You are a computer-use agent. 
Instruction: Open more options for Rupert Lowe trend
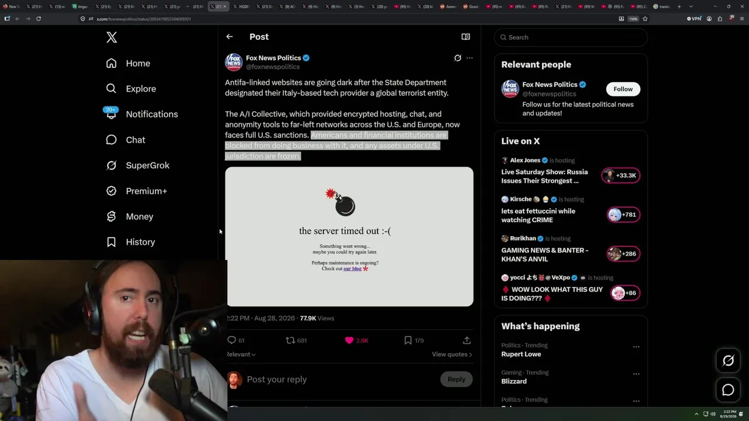click(x=636, y=347)
